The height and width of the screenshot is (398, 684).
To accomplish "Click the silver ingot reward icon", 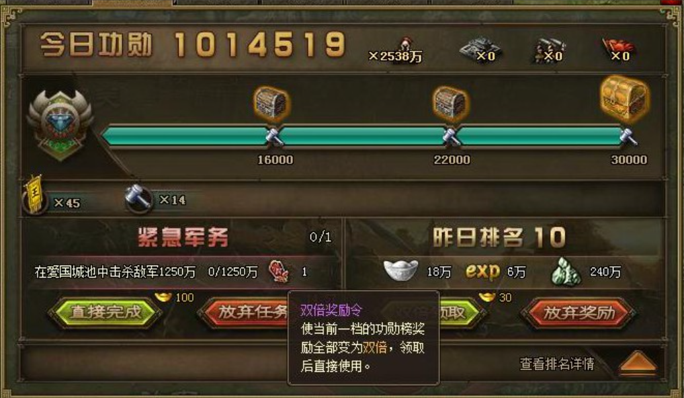I will 400,270.
